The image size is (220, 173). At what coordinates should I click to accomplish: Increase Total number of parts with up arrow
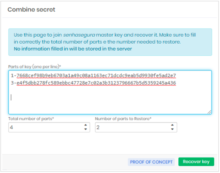tap(85, 125)
